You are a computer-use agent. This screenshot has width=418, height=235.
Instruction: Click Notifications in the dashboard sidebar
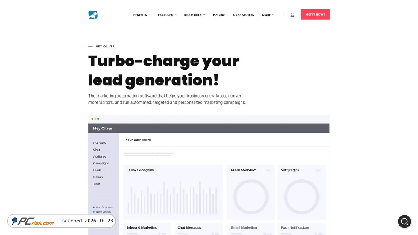click(x=103, y=207)
